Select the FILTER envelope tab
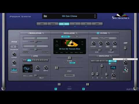Viewport: 139px width, 104px height. click(104, 61)
